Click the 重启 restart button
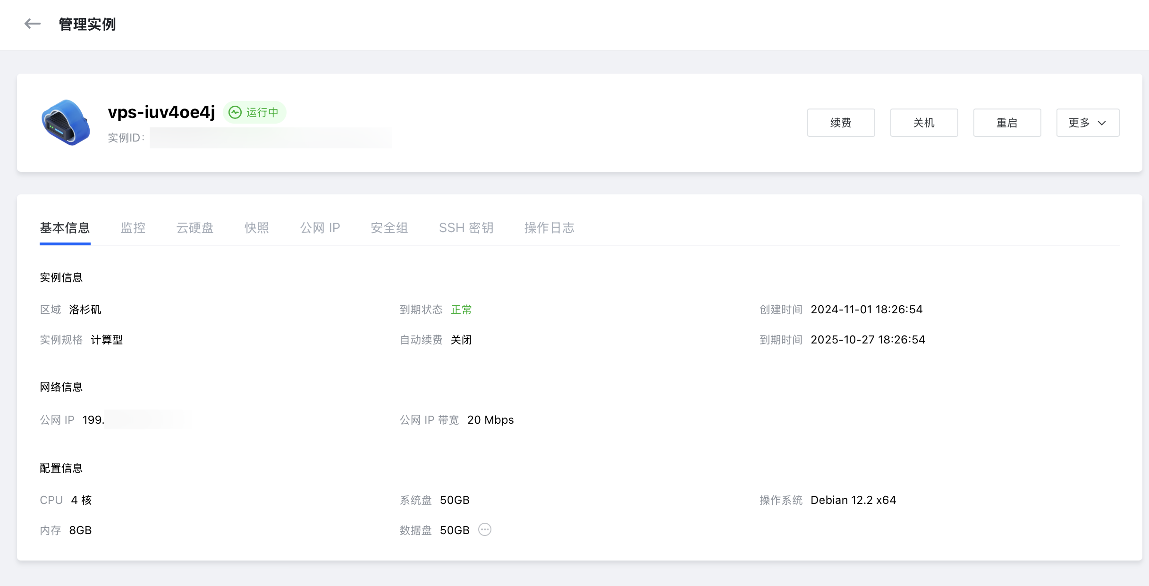1149x586 pixels. [x=1007, y=123]
